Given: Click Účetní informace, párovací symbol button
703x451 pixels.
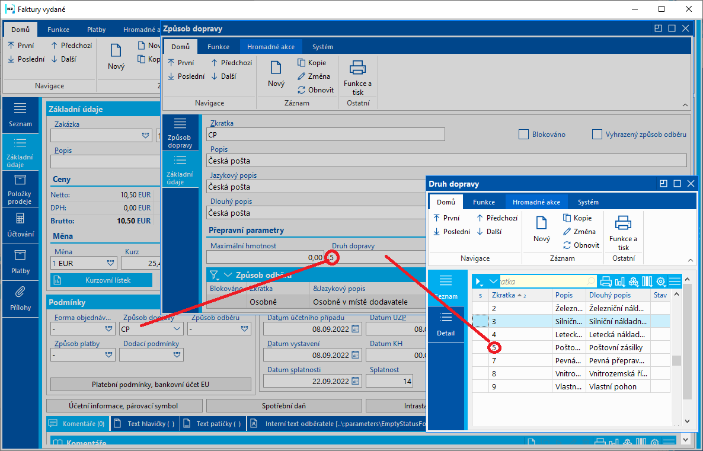Looking at the screenshot, I should [x=124, y=406].
